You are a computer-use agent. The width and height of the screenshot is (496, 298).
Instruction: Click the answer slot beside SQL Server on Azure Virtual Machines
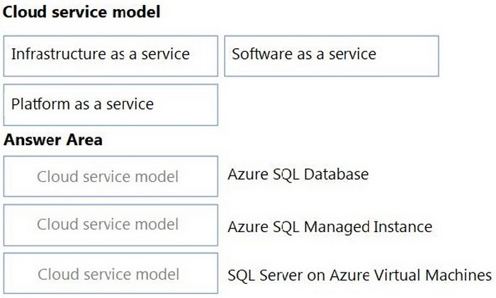(111, 273)
